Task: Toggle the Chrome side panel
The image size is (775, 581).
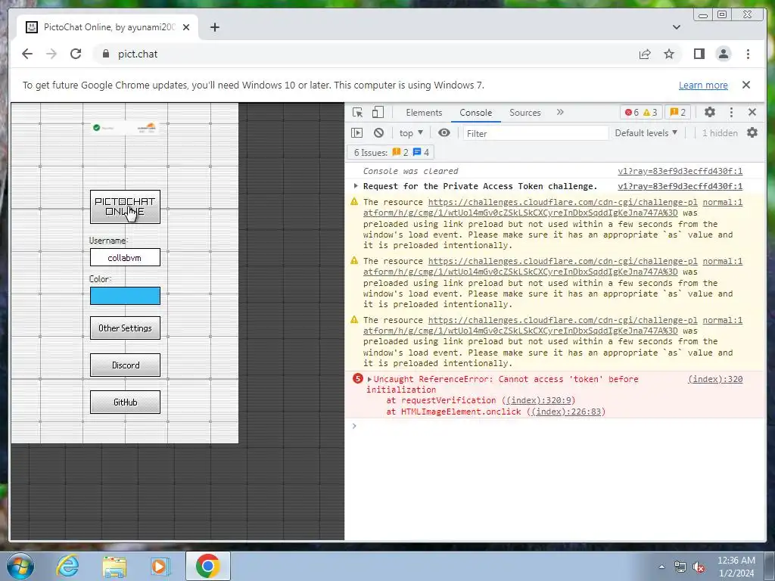Action: coord(699,54)
